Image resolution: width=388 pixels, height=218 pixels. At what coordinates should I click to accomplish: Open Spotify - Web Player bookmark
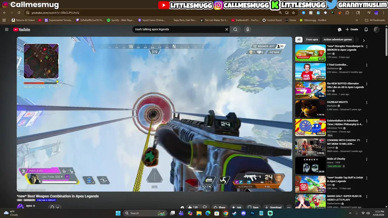coord(120,20)
